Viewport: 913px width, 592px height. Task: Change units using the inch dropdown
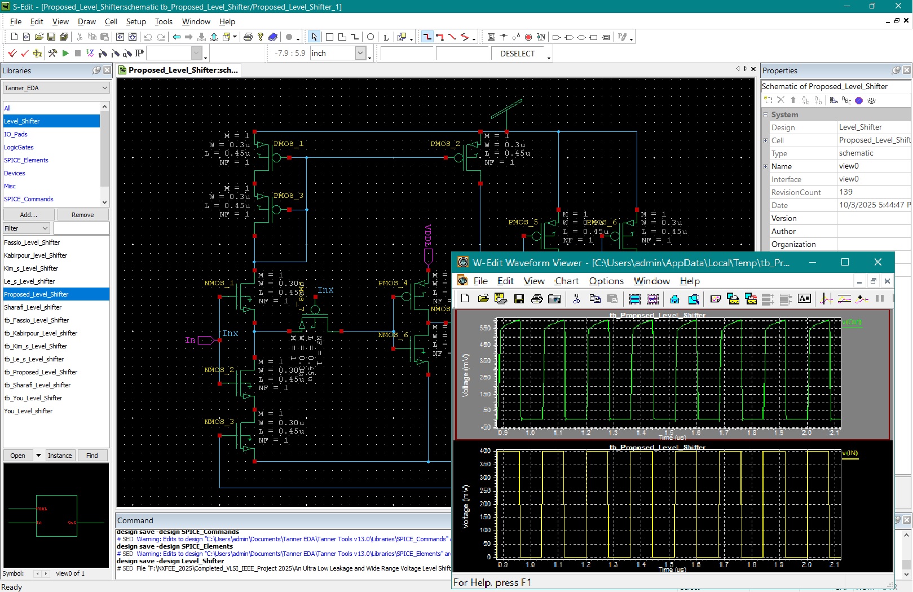pos(360,53)
